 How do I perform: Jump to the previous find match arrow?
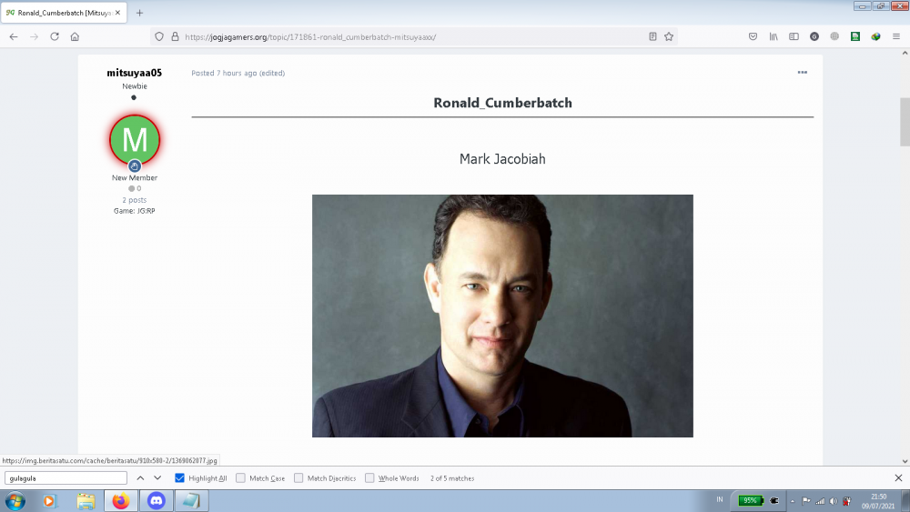point(140,478)
